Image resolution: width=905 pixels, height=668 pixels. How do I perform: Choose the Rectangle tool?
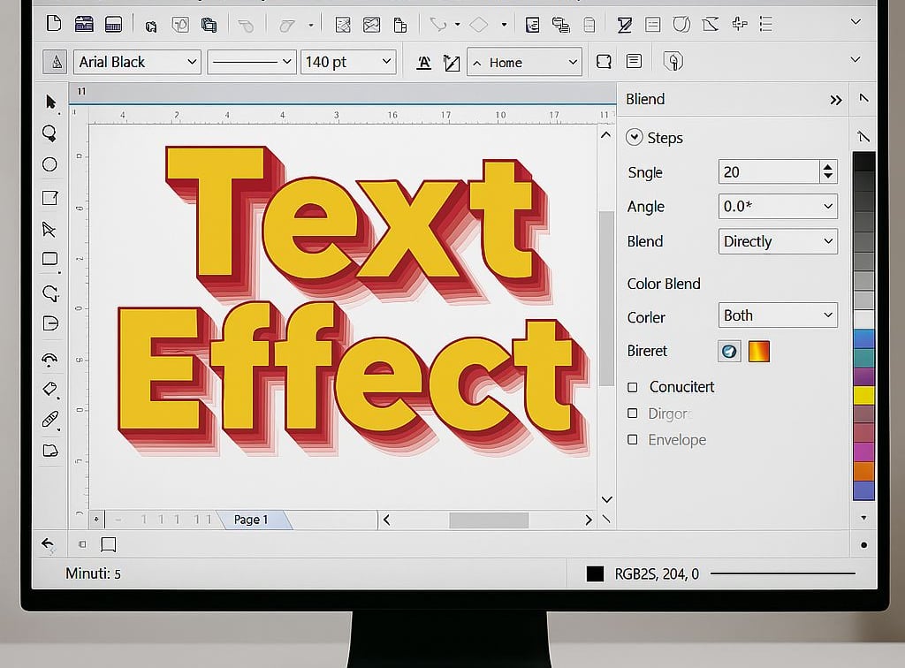click(x=50, y=258)
